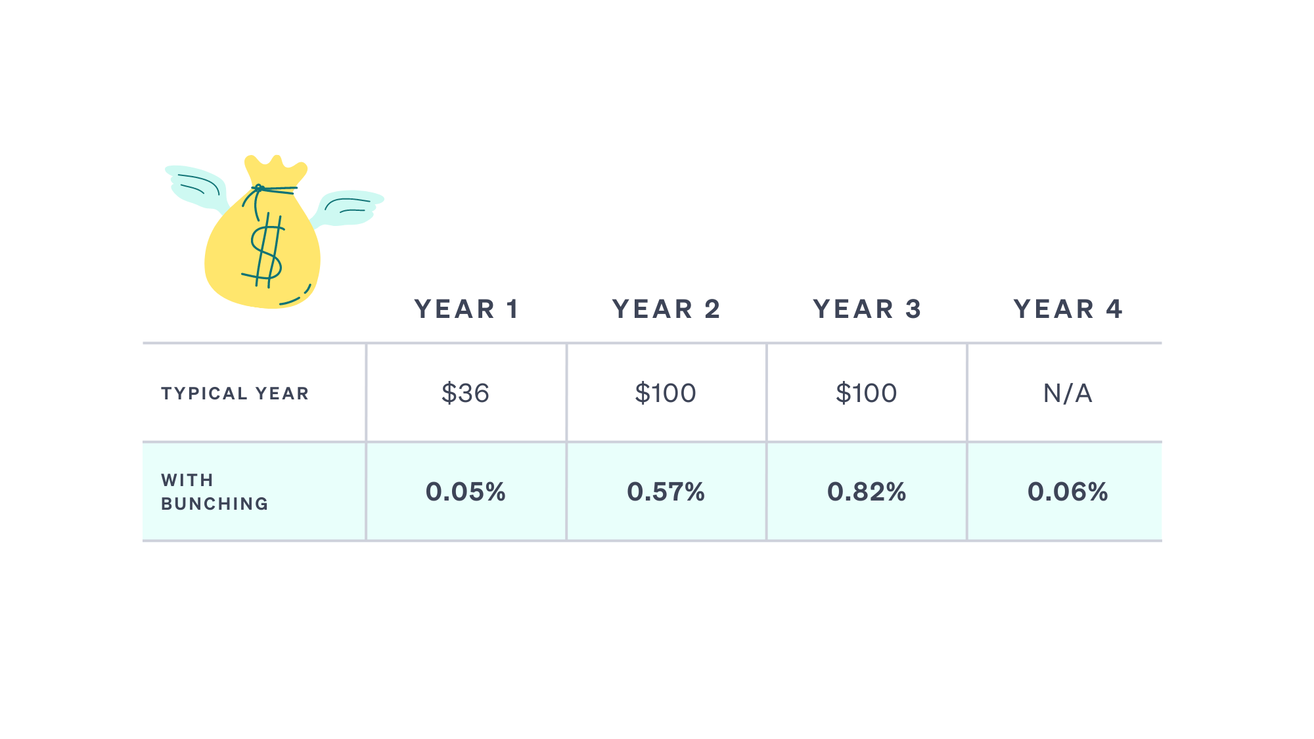
Task: Click the dollar sign on the money bag
Action: coord(266,251)
